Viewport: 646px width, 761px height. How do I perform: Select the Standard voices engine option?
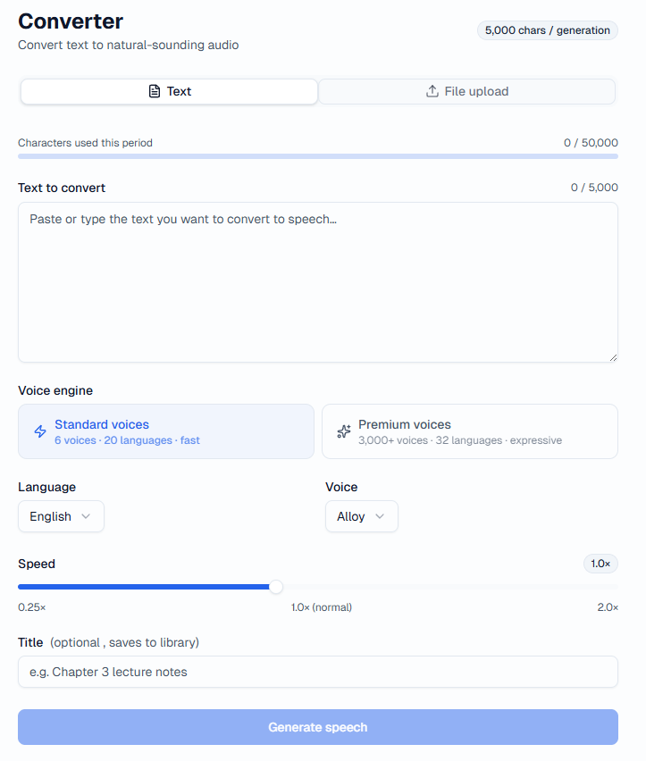(x=166, y=431)
